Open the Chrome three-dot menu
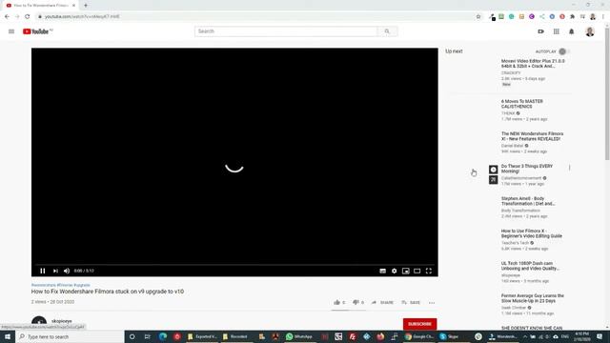This screenshot has height=343, width=610. (603, 17)
